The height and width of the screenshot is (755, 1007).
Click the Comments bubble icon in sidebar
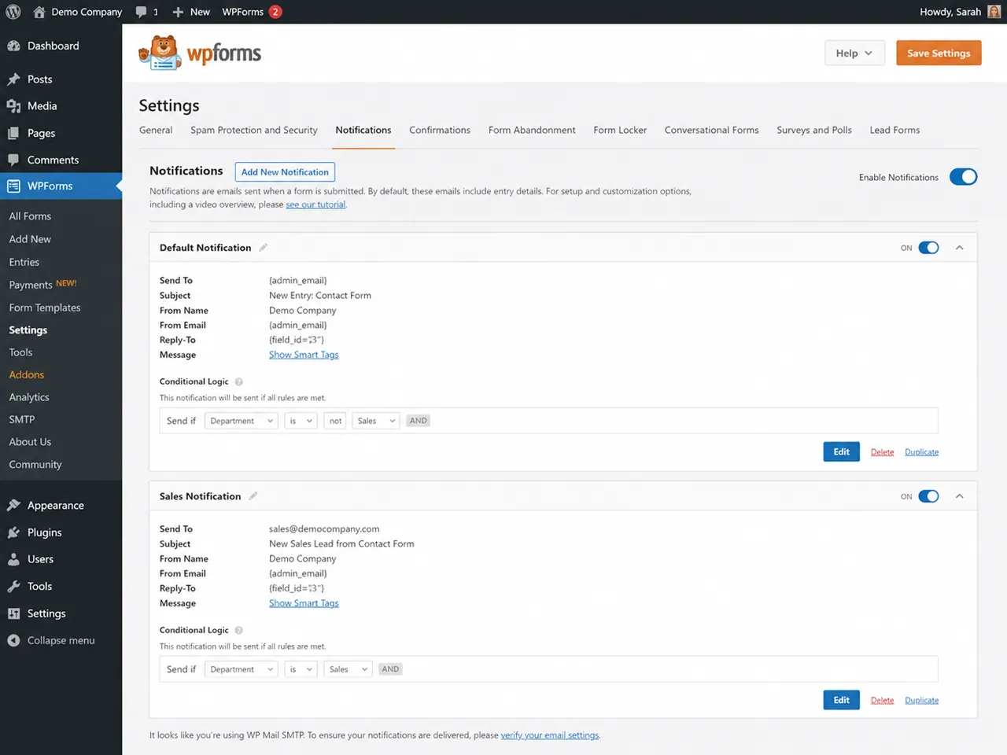(13, 160)
